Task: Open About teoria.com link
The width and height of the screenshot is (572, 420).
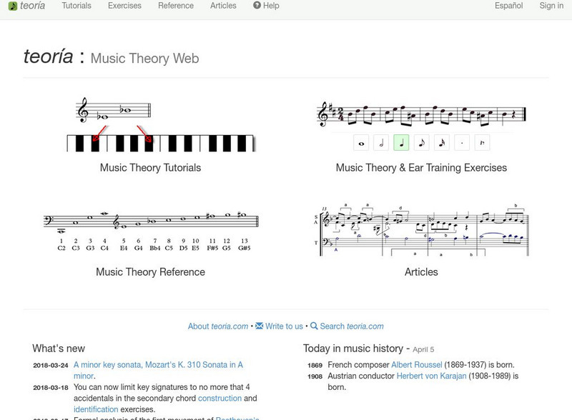Action: pos(218,326)
